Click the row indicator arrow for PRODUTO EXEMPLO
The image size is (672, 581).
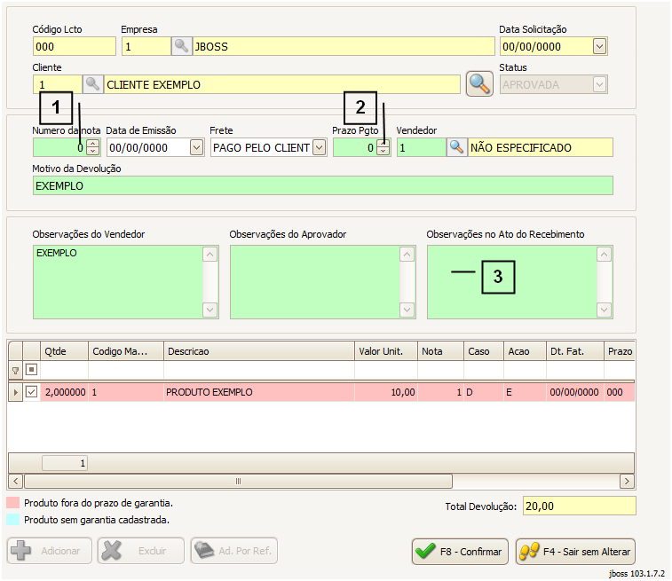pyautogui.click(x=14, y=392)
